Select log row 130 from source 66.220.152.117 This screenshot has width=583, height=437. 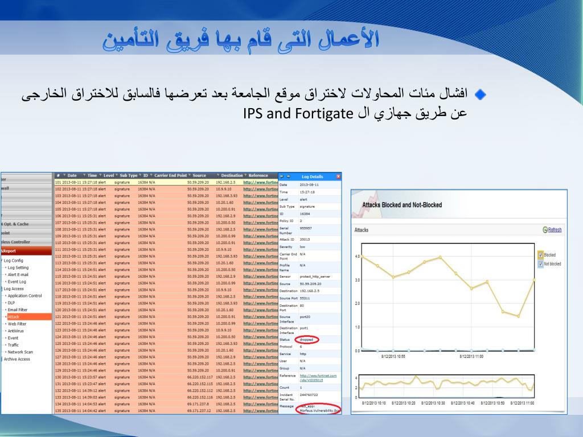coord(166,377)
